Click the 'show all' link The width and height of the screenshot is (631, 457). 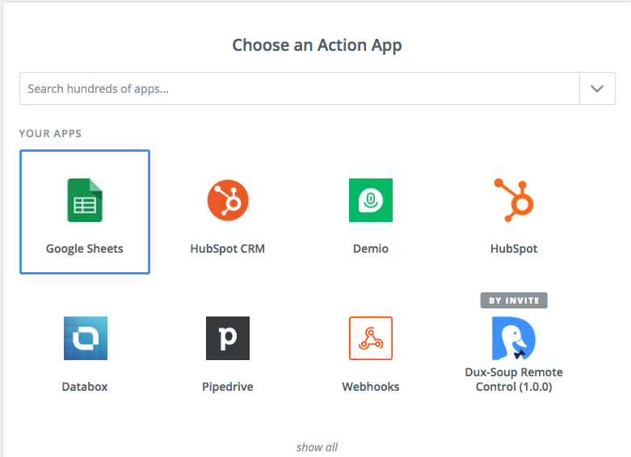[317, 447]
